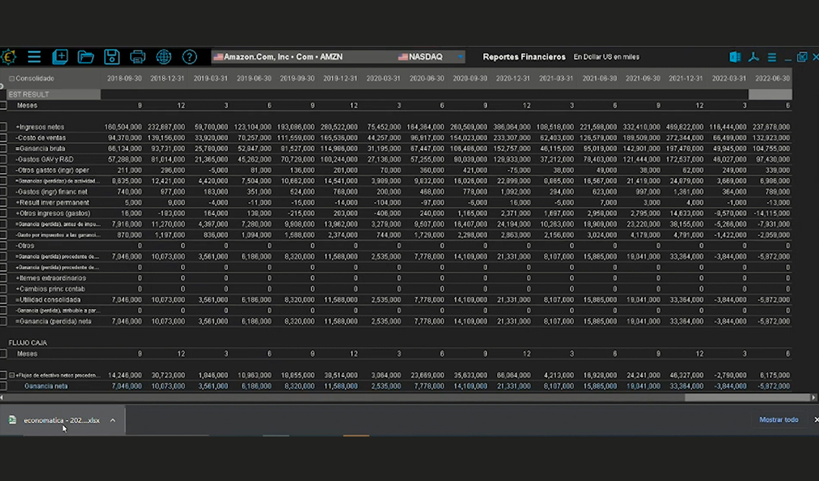Tick the checkbox beside =Utilidad consolidada
This screenshot has height=481, width=819.
[3, 300]
